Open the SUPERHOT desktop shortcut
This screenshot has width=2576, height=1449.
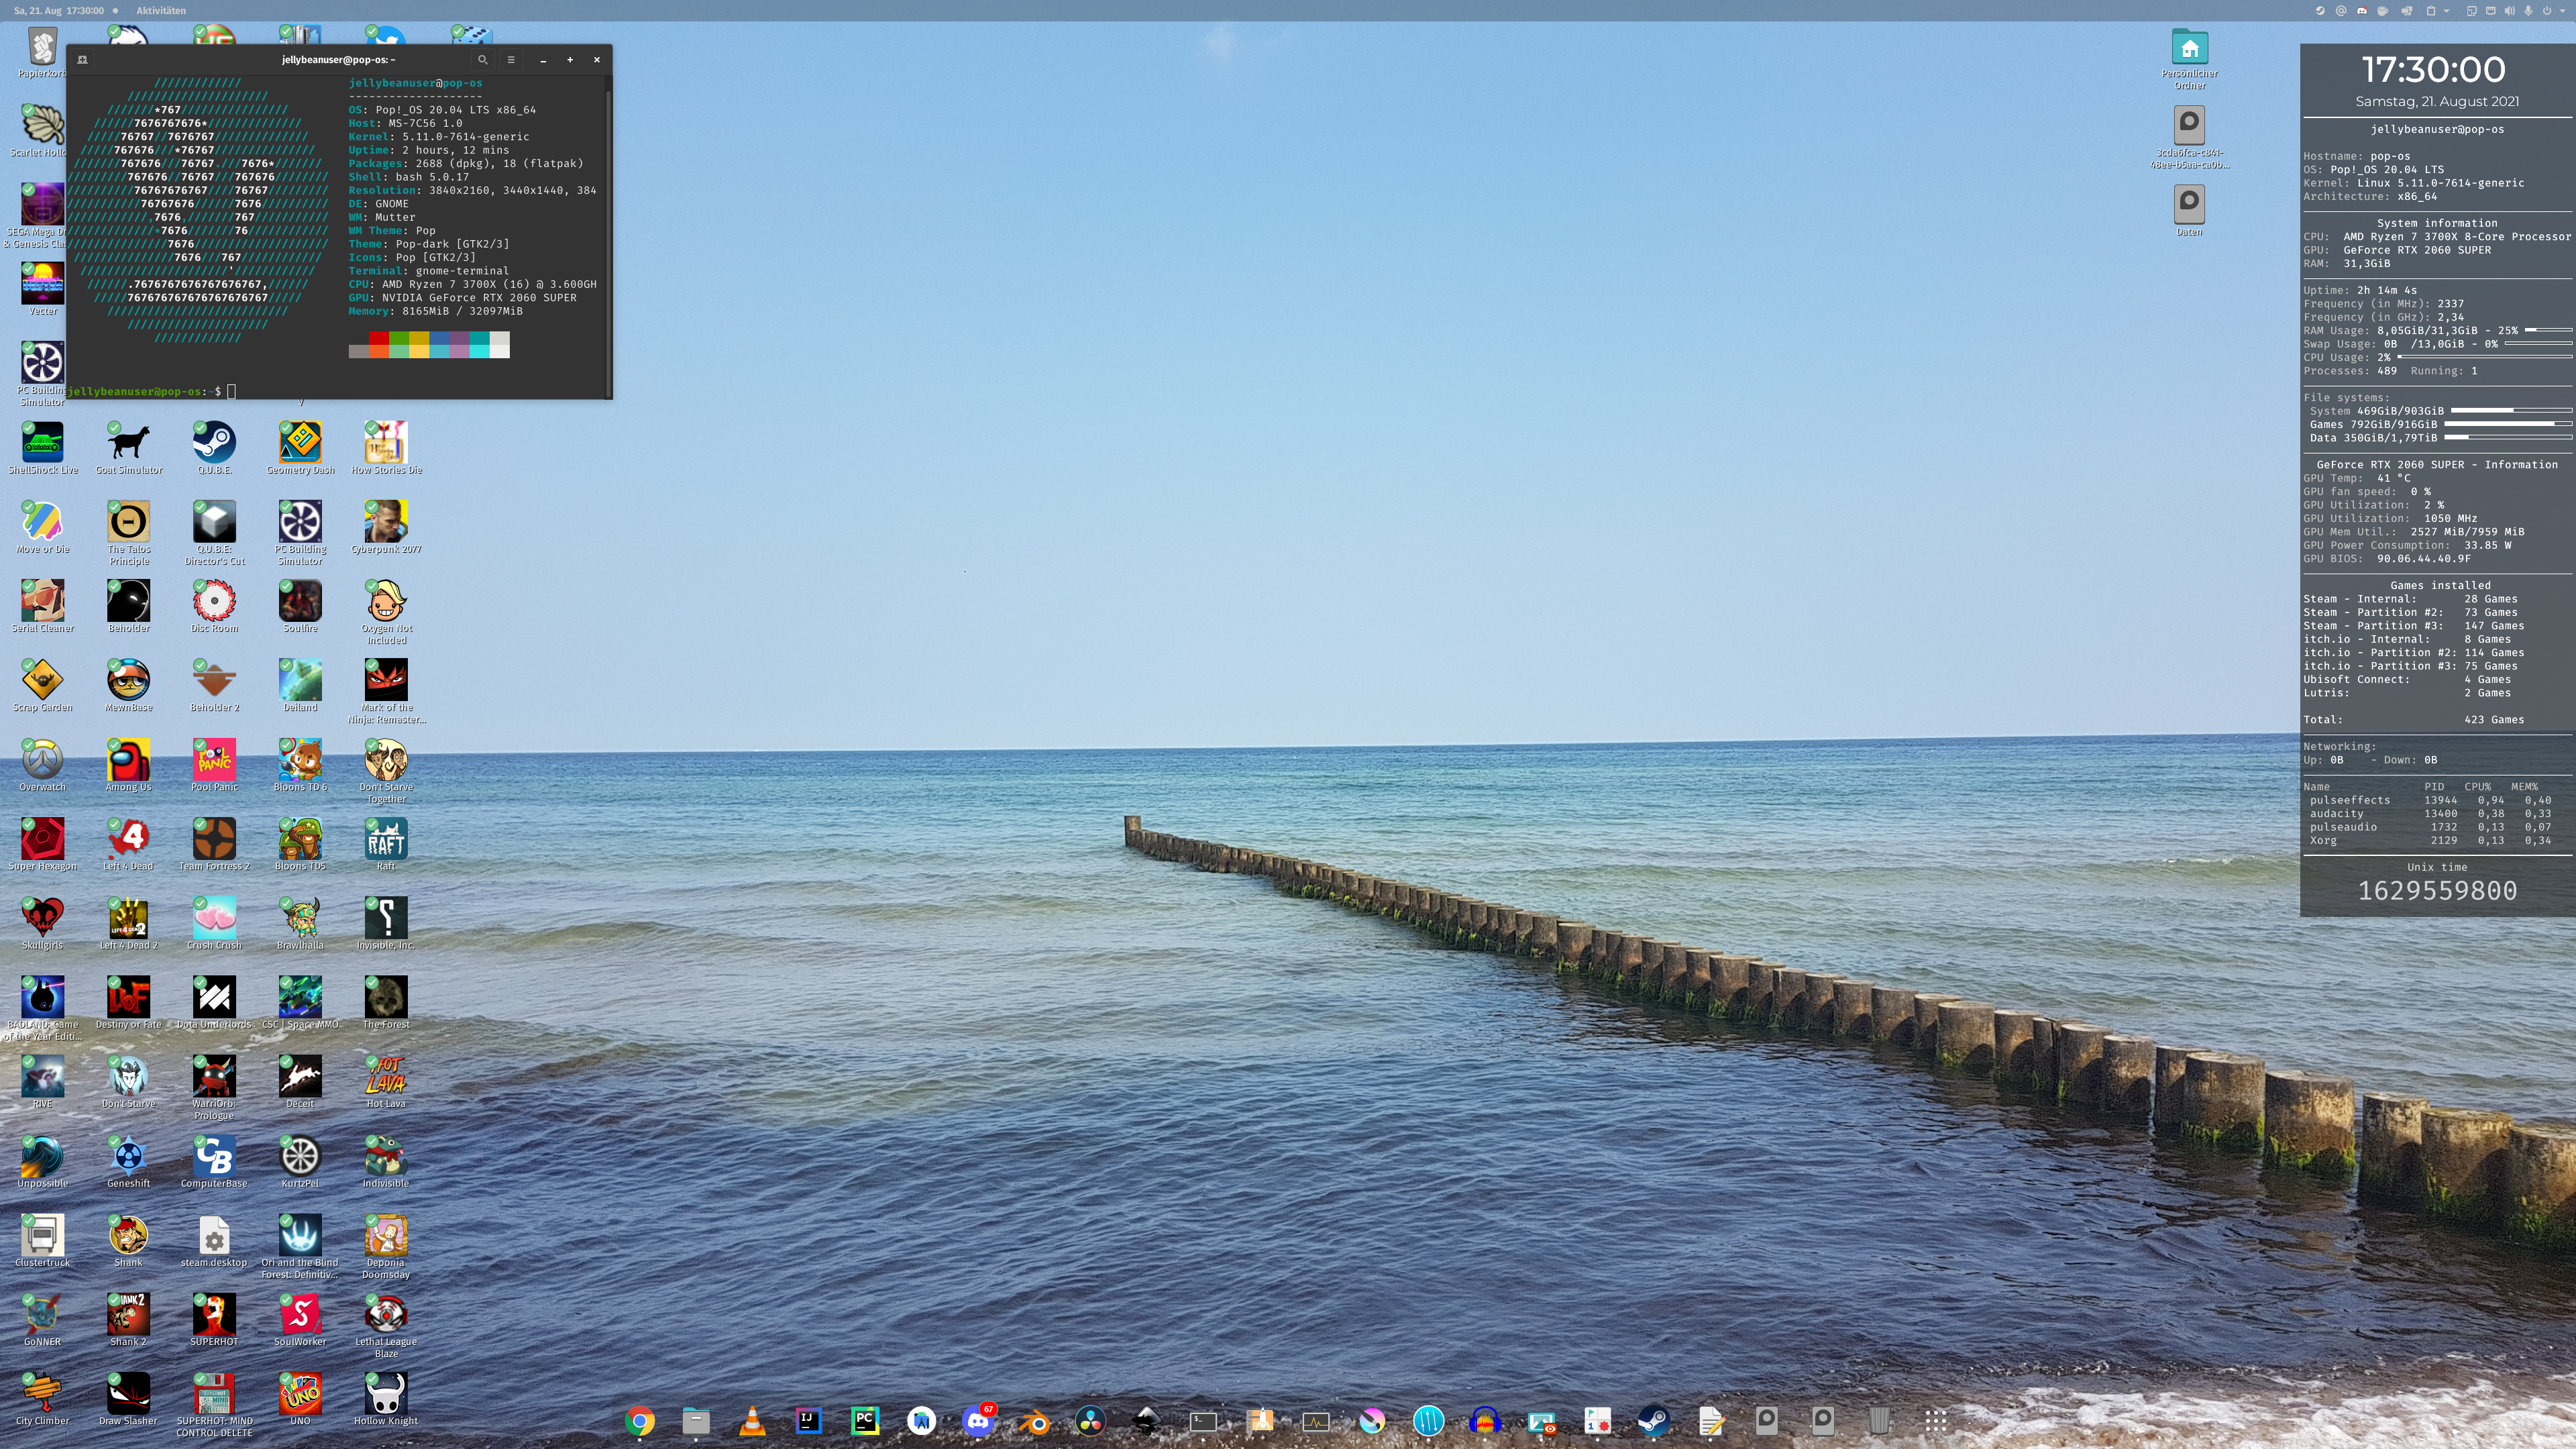point(214,1320)
